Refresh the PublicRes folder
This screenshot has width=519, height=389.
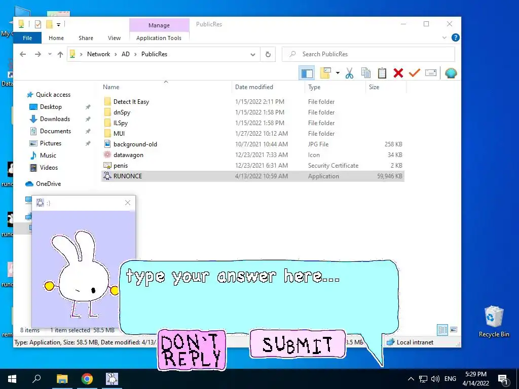pyautogui.click(x=268, y=54)
